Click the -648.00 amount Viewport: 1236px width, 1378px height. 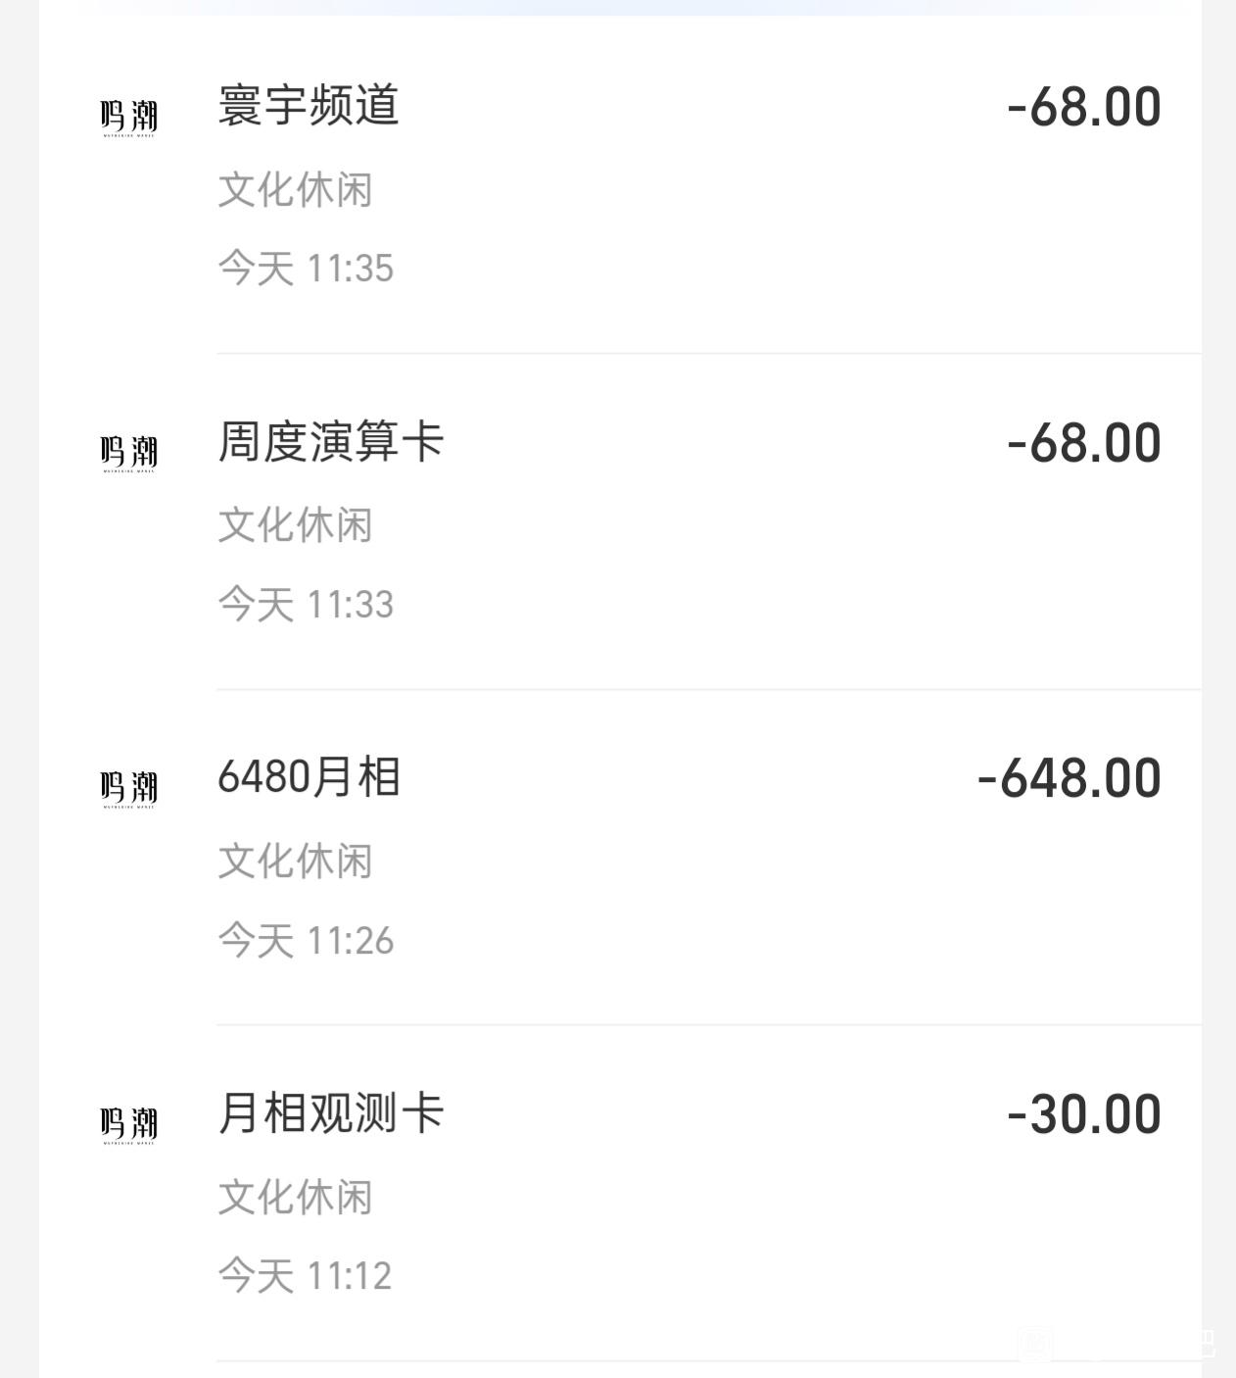pos(1069,779)
